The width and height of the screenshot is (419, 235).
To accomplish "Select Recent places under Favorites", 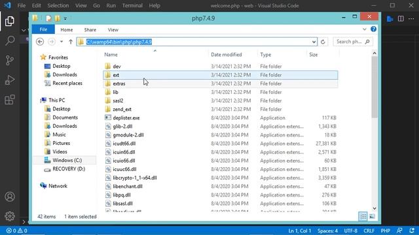I will 67,84.
